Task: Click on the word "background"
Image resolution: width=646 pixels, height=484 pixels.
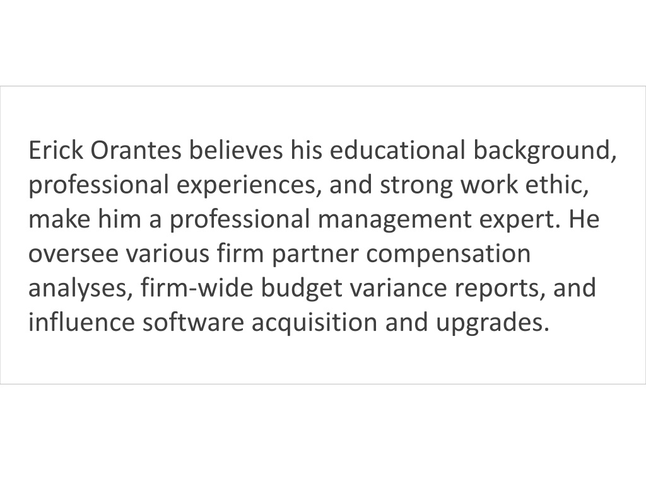Action: click(x=542, y=151)
